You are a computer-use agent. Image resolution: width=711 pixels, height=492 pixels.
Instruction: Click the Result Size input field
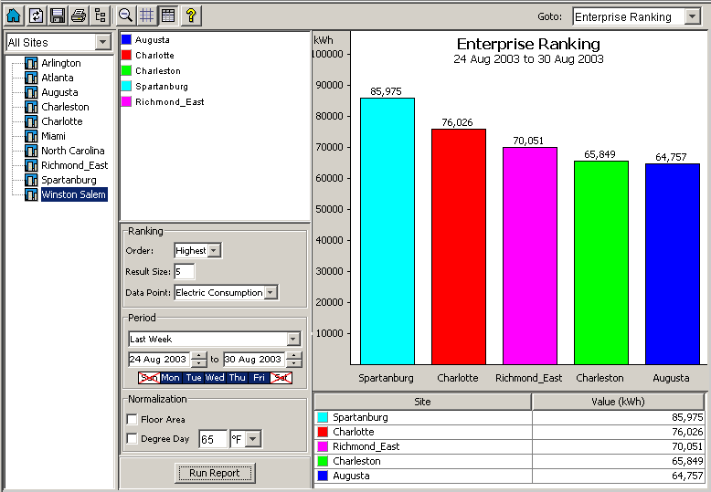[184, 272]
